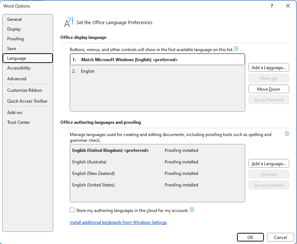Click the info icon beside authoring languages description

coord(287,134)
